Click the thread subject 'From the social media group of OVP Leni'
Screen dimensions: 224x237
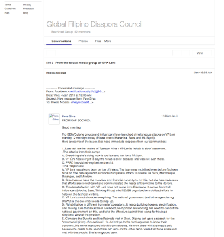(x=85, y=63)
